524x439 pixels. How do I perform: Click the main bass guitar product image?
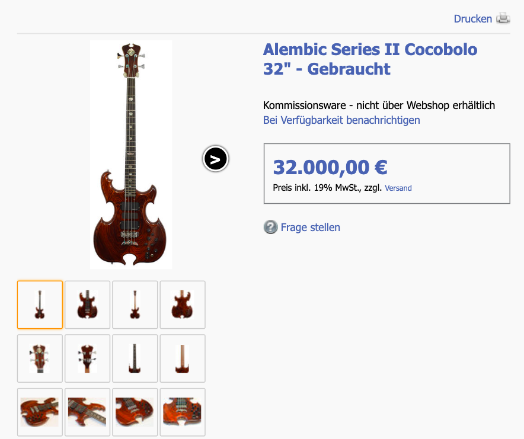click(x=131, y=155)
